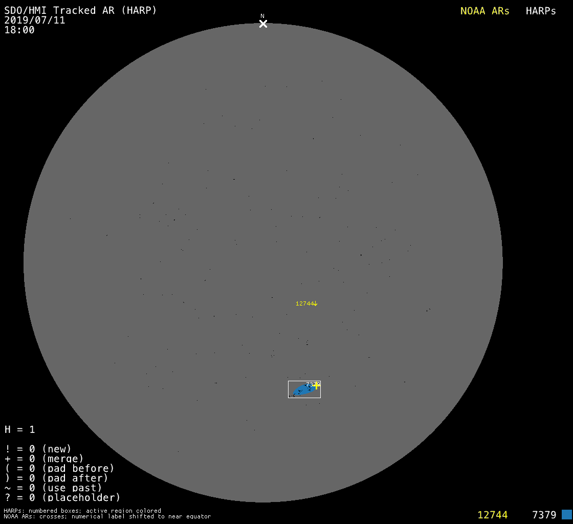The image size is (573, 524).
Task: Click the blue active region patch
Action: click(x=303, y=391)
